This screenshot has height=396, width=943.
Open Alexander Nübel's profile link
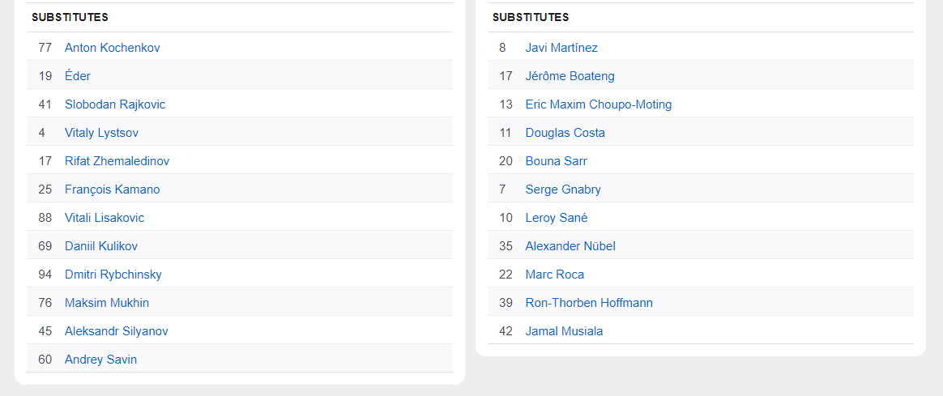point(570,246)
